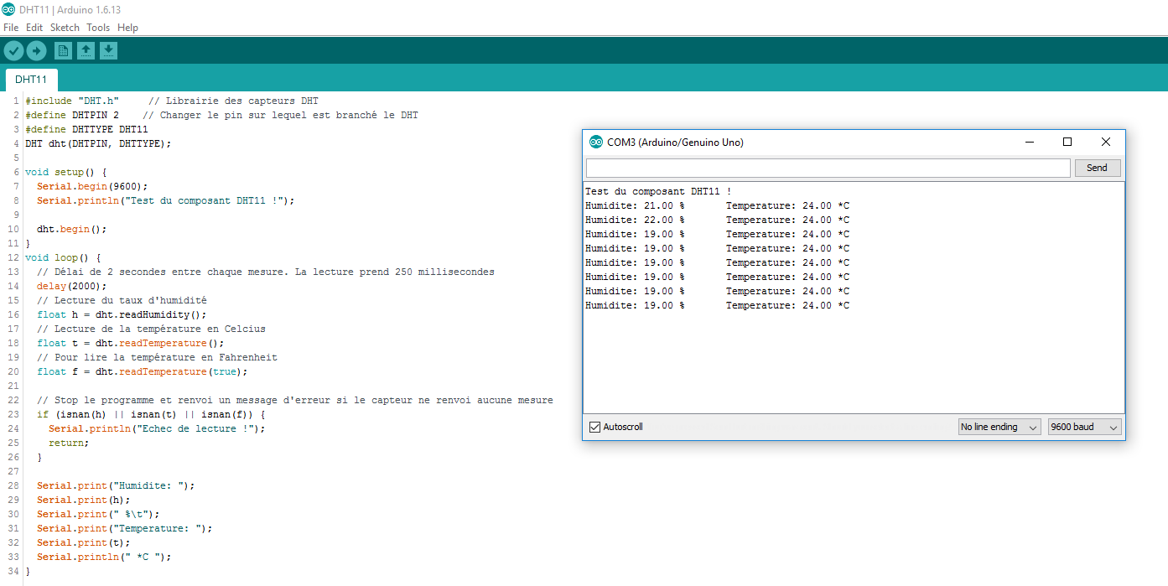
Task: Create a new sketch with the New icon
Action: (63, 51)
